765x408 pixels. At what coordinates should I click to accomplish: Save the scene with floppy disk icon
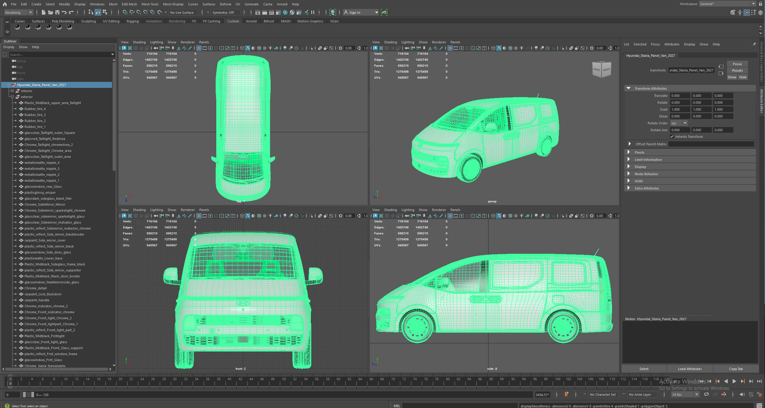[x=57, y=12]
